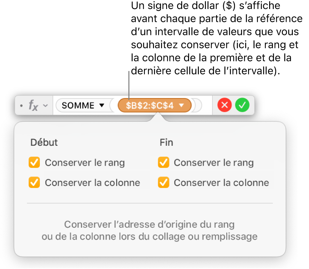Click the 'Conserver le rang' label text under Fin

[214, 163]
